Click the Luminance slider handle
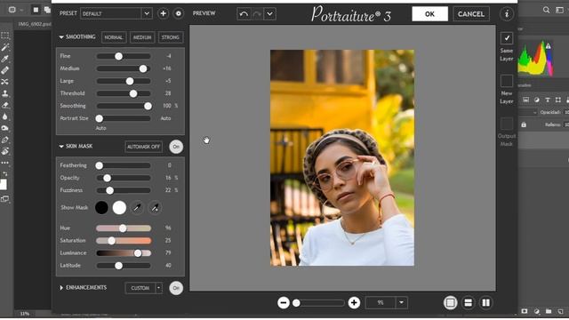The image size is (569, 320). click(138, 253)
